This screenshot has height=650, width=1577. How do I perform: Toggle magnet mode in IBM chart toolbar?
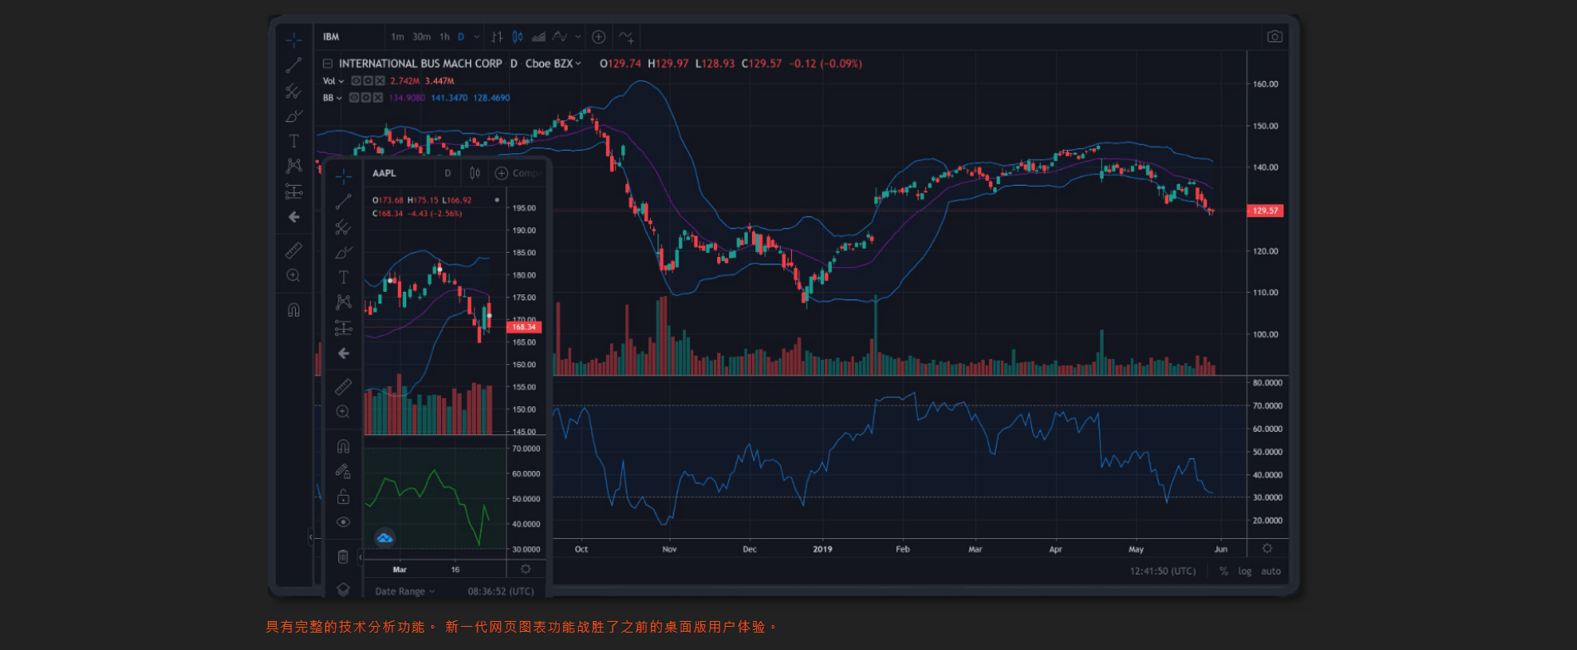(294, 310)
